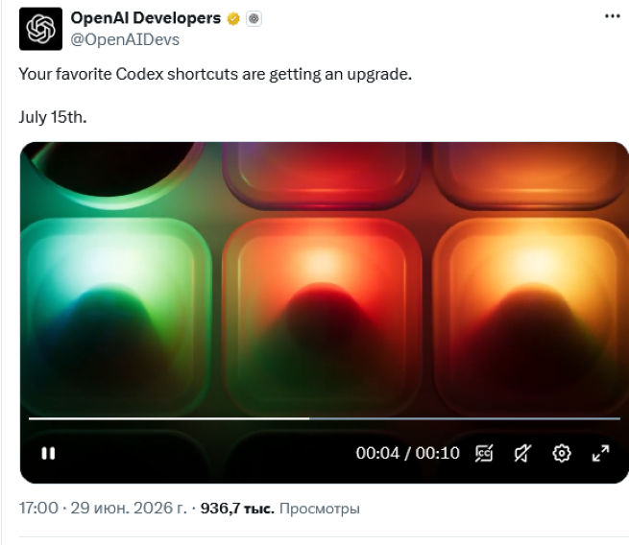629x545 pixels.
Task: Open the tweet more options menu
Action: (613, 16)
